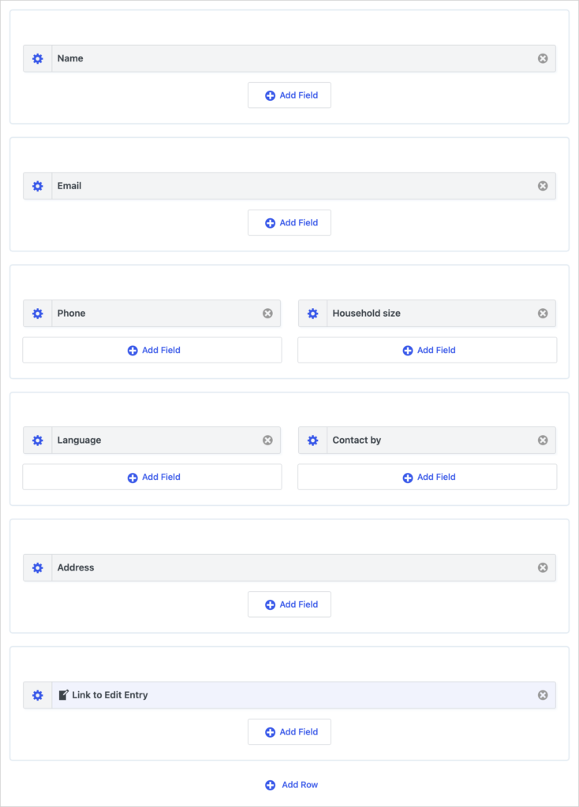Screen dimensions: 579x807
Task: Open settings gear for Phone field
Action: click(38, 314)
